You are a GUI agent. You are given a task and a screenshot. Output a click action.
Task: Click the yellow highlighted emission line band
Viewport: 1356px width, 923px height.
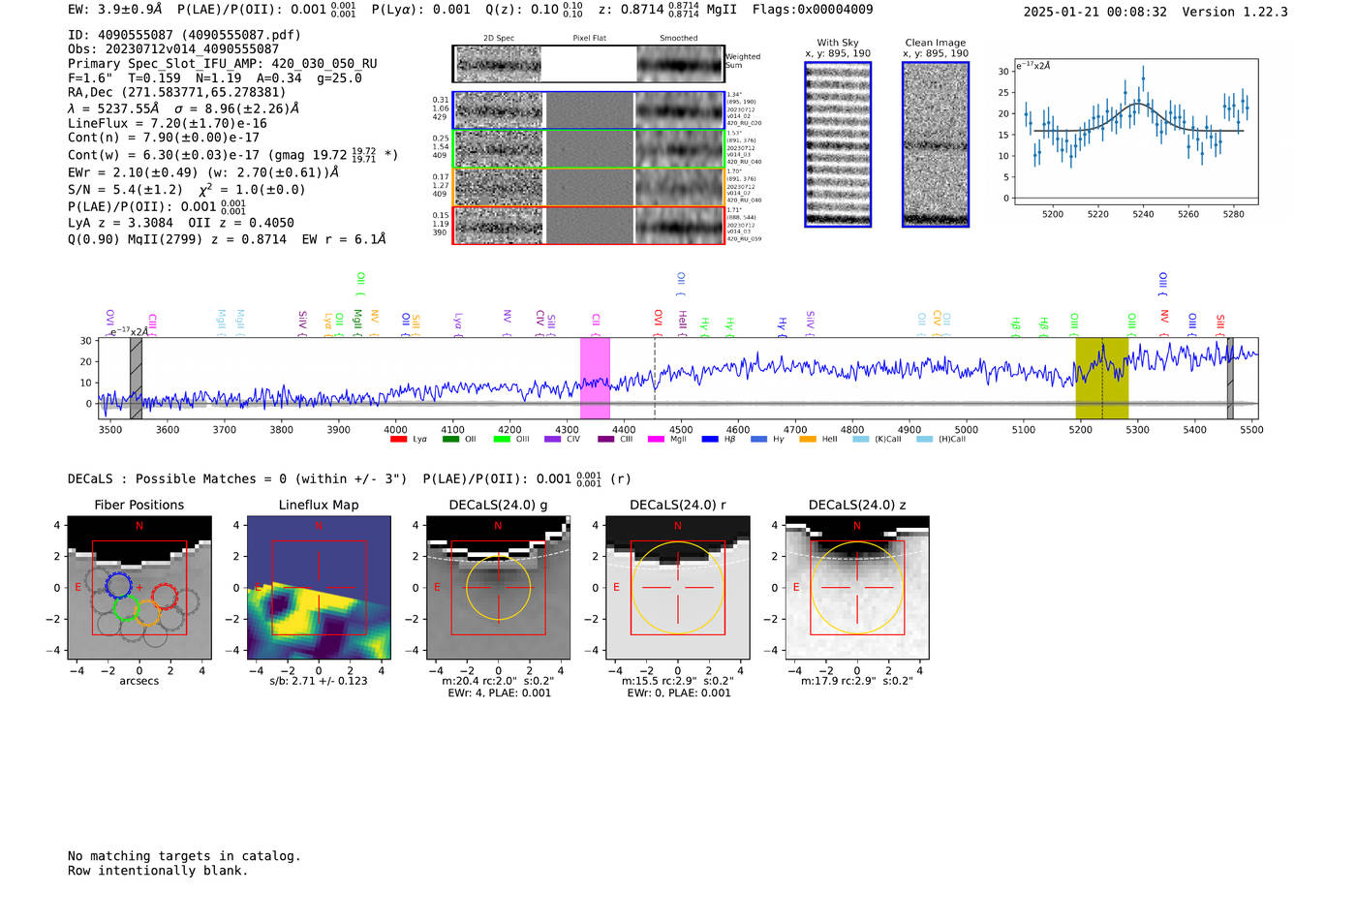1102,379
